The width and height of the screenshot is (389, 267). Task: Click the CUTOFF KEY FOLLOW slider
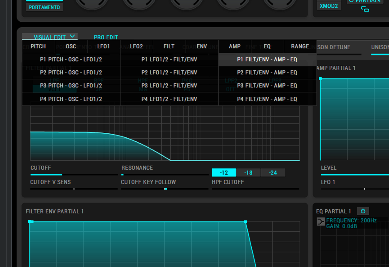coord(165,189)
